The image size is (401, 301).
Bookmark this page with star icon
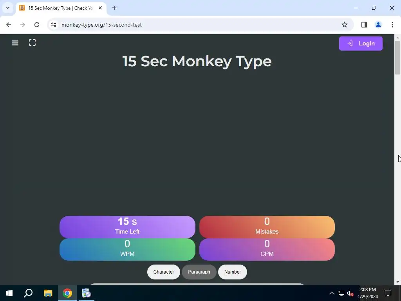[345, 25]
